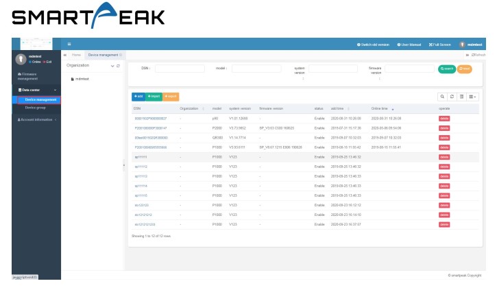
Task: Open the DSN link of the QR300 device
Action: (151, 138)
